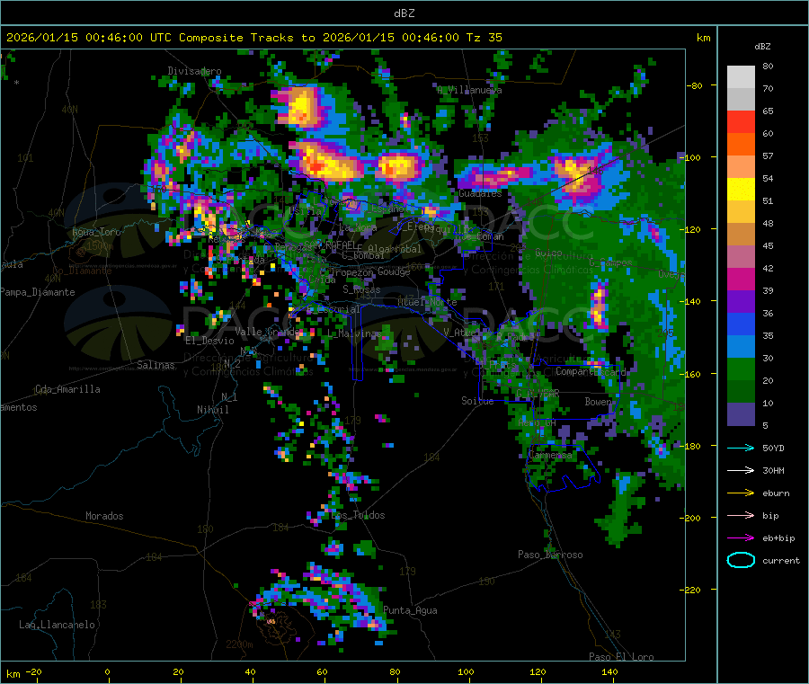Click the '-20' tick on bottom km axis
This screenshot has height=684, width=809.
point(33,672)
